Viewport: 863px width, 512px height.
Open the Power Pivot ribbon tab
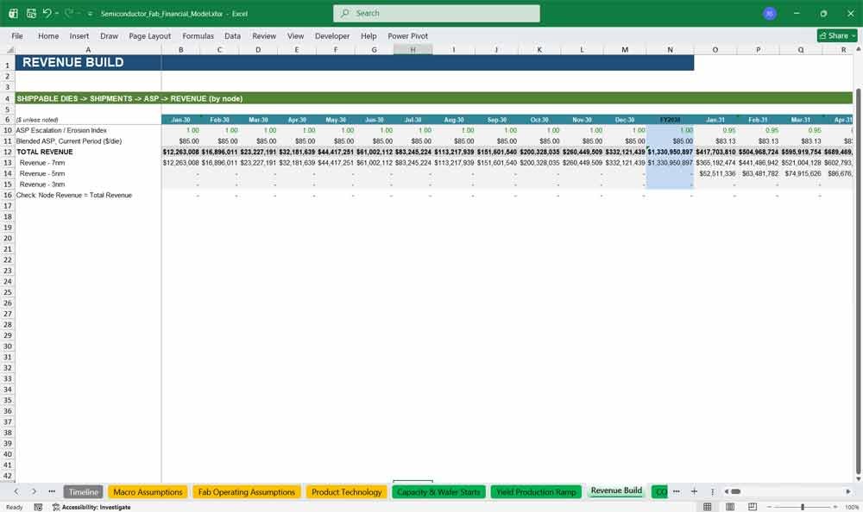pos(408,35)
